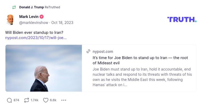202x108 pixels.
Task: Open the three-dot more options menu
Action: pyautogui.click(x=64, y=100)
